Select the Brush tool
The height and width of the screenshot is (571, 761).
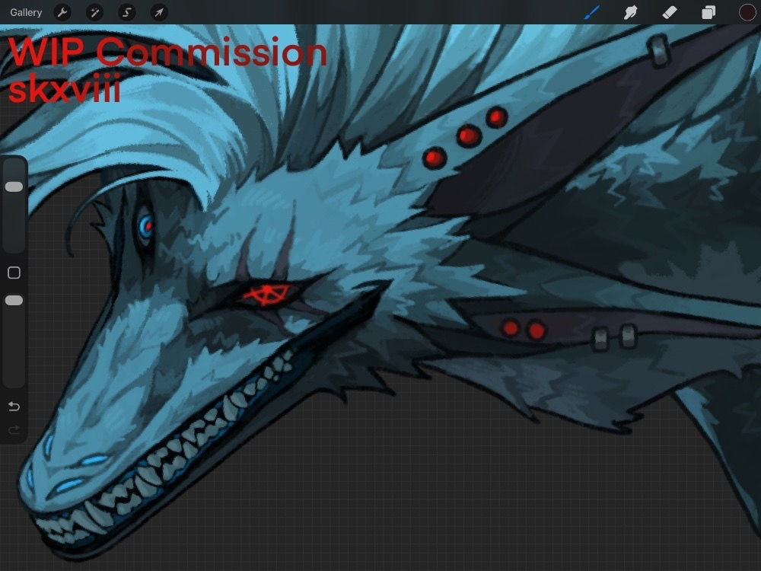tap(591, 12)
